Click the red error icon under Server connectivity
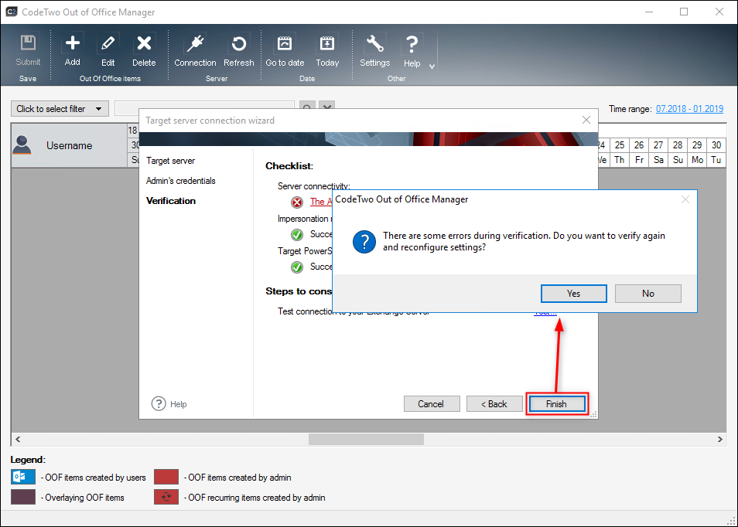The width and height of the screenshot is (738, 527). coord(297,202)
